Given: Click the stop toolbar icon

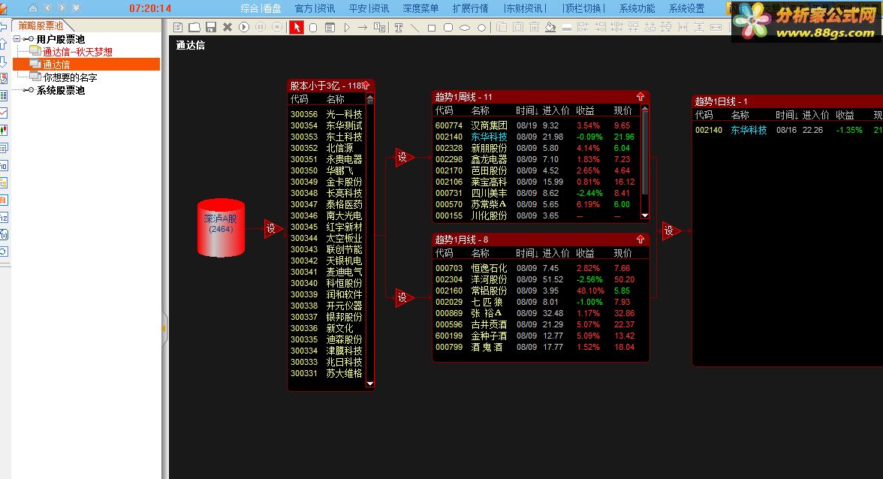Looking at the screenshot, I should pyautogui.click(x=277, y=27).
